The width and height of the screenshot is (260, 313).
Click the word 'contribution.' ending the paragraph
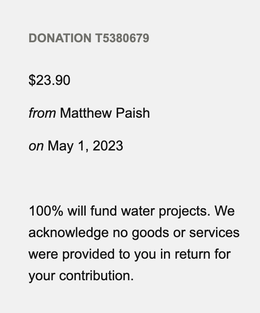coord(96,275)
